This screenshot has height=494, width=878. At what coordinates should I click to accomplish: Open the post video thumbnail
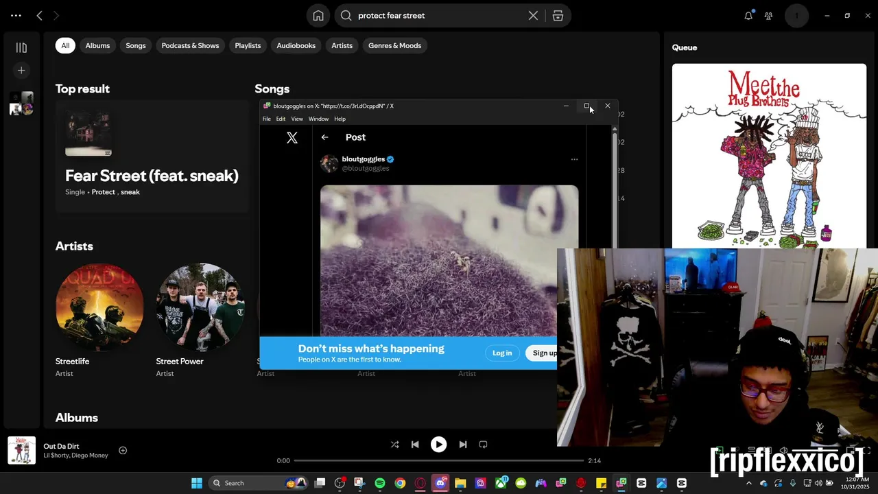pyautogui.click(x=449, y=261)
